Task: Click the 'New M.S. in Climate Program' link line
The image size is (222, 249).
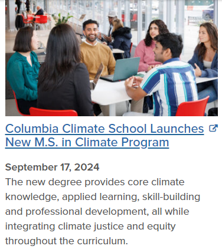Action: (87, 142)
